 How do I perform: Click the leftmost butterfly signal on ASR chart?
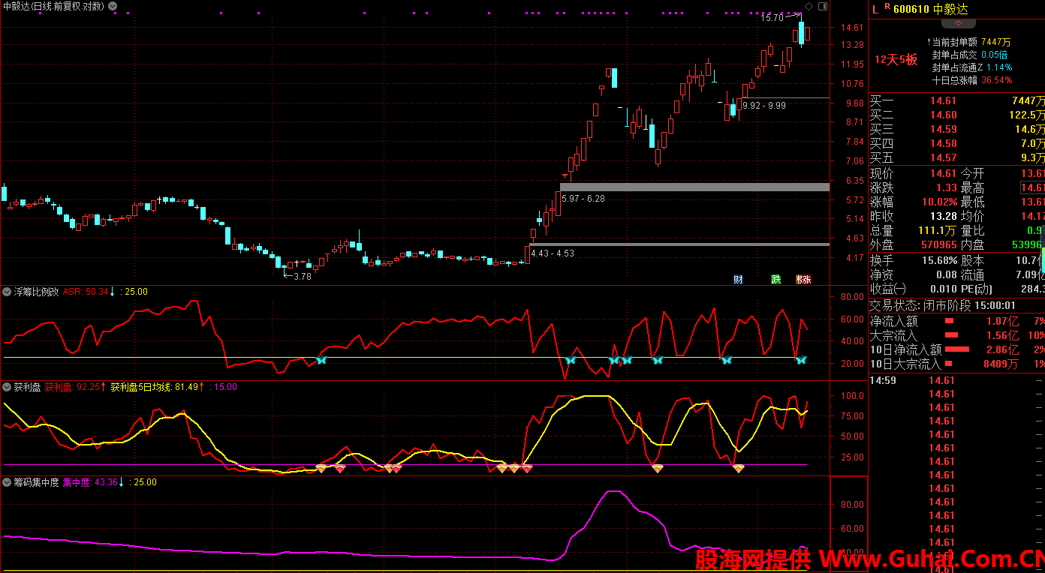(x=321, y=361)
